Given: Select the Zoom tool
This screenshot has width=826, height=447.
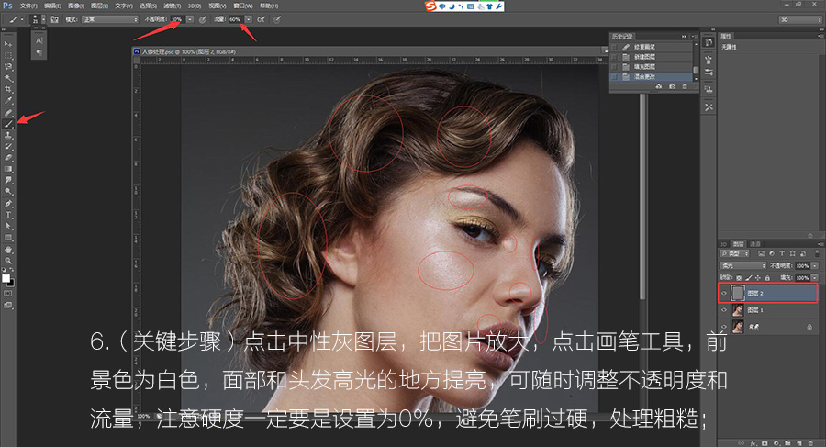Looking at the screenshot, I should pos(8,261).
